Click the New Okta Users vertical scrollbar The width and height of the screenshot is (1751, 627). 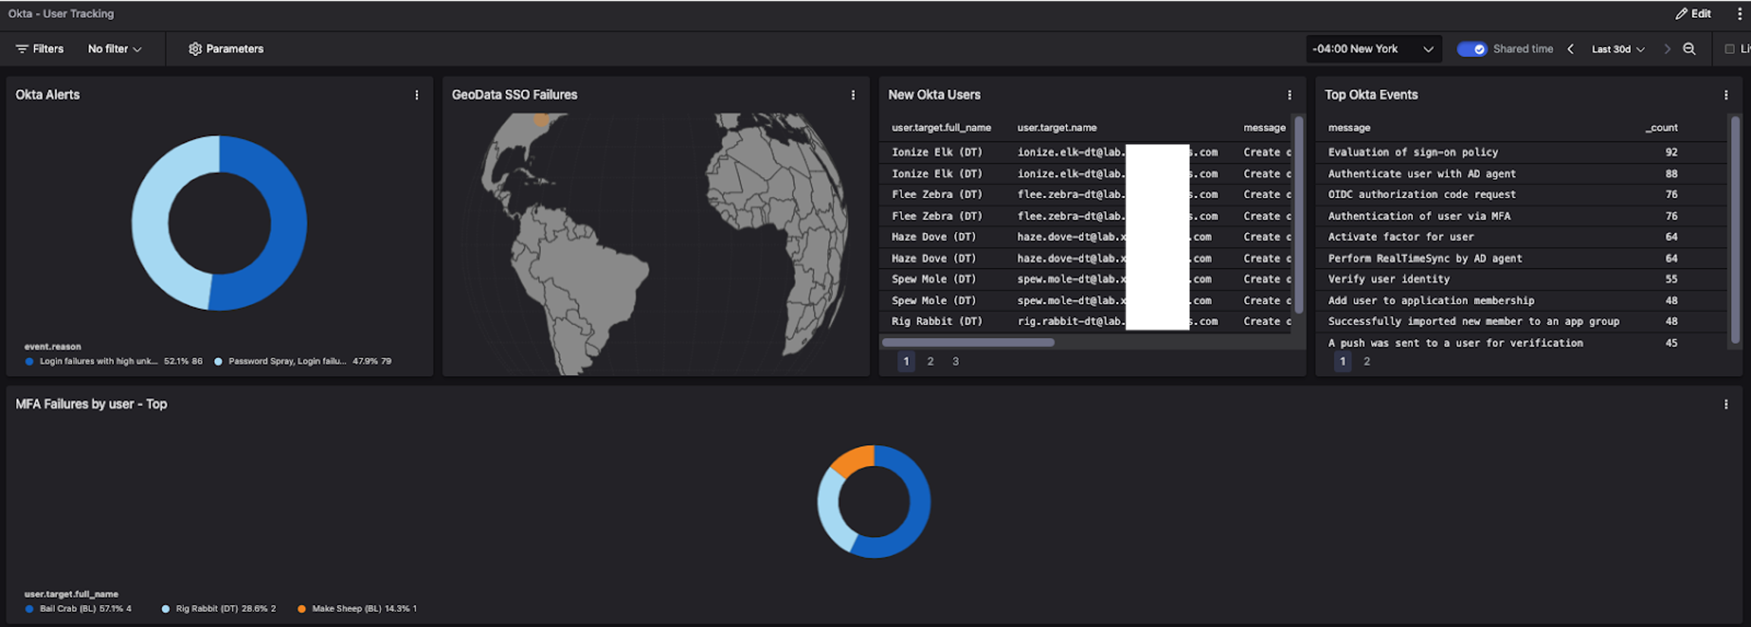pos(1298,214)
